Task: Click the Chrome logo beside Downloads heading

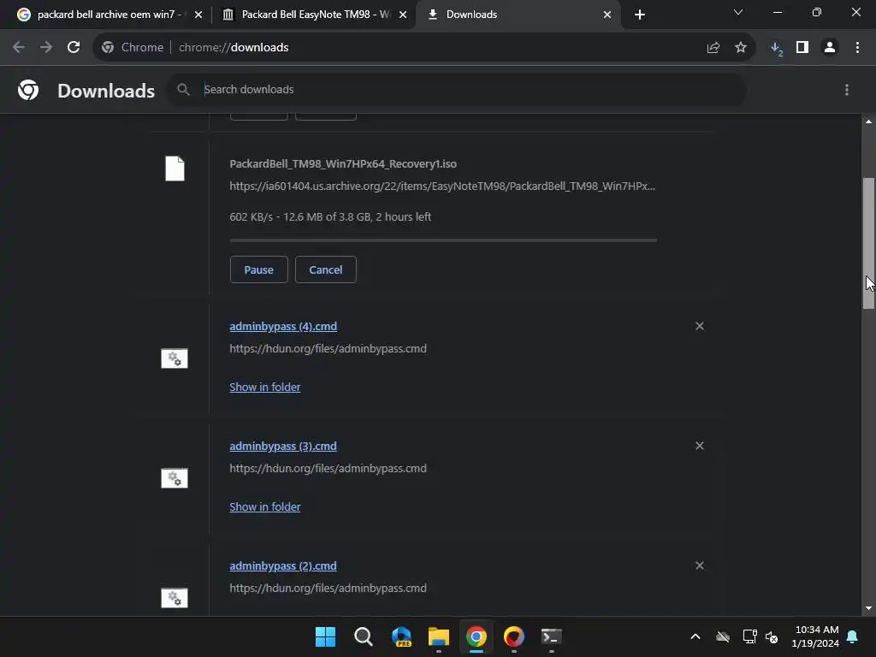Action: point(28,90)
